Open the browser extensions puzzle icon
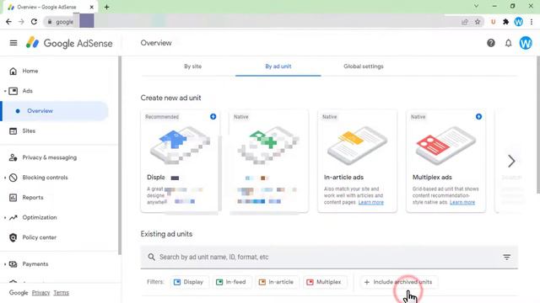The width and height of the screenshot is (540, 303). tap(505, 22)
